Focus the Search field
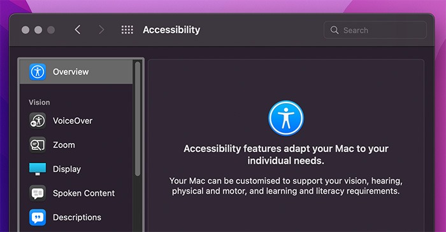 coord(375,30)
